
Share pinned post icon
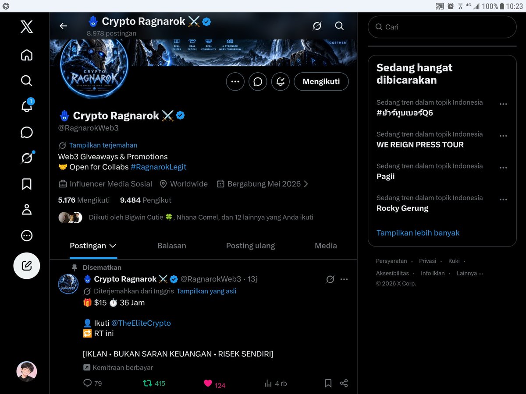click(x=344, y=383)
